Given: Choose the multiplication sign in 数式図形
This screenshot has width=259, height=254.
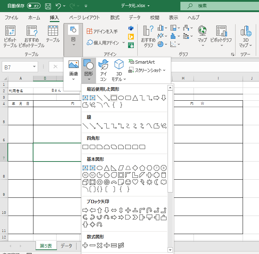Looking at the screenshot, I should point(100,245).
